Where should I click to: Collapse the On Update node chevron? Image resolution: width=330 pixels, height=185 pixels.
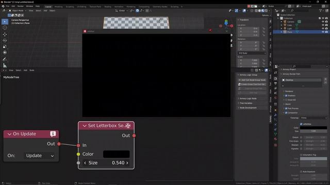9,134
